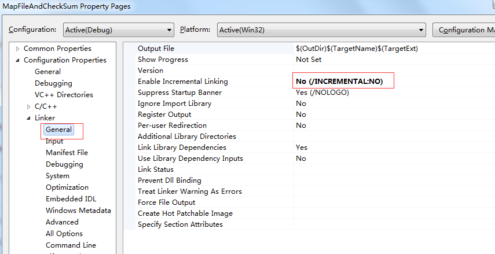The width and height of the screenshot is (495, 254).
Task: Open the VC++ Directories page
Action: (64, 95)
